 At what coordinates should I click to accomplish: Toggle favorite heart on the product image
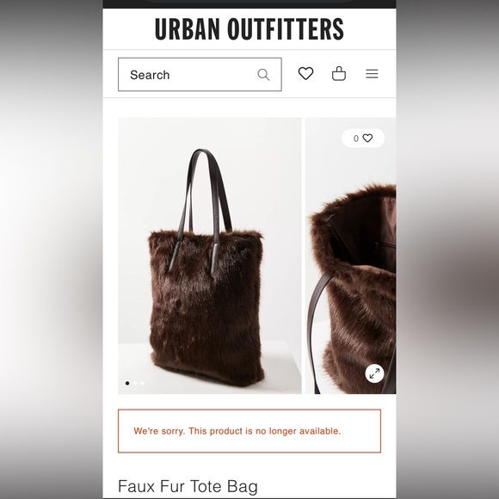pyautogui.click(x=367, y=139)
